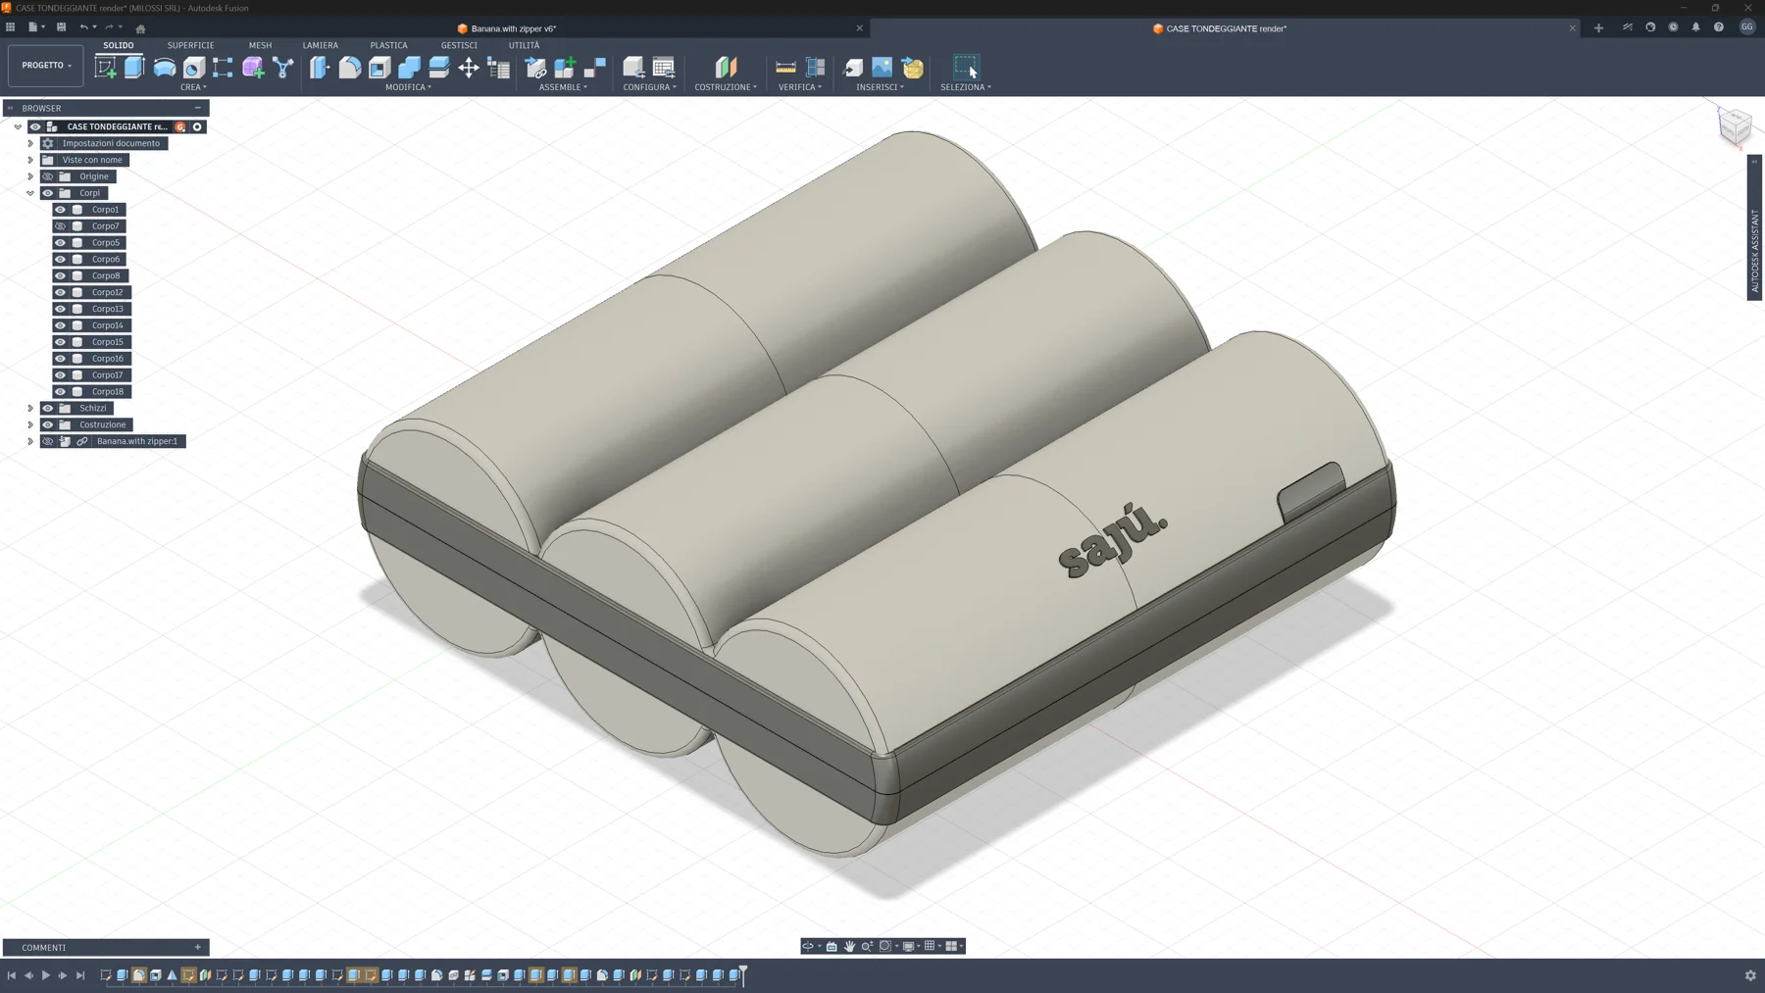
Task: Open the LAMIERA tab
Action: [320, 45]
